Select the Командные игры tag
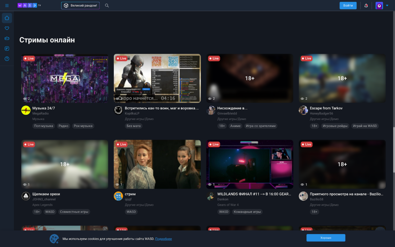395x247 pixels. 247,212
